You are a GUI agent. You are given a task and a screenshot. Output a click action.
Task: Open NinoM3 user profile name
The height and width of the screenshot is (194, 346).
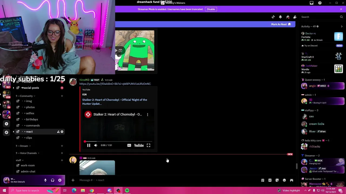pyautogui.click(x=84, y=80)
